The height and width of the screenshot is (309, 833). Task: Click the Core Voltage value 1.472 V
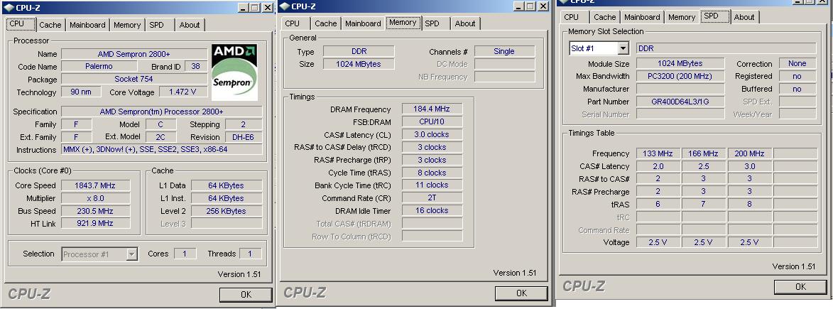click(183, 92)
